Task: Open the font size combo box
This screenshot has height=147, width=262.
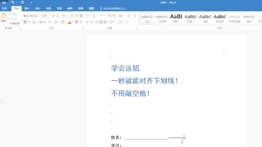Action: click(x=46, y=16)
